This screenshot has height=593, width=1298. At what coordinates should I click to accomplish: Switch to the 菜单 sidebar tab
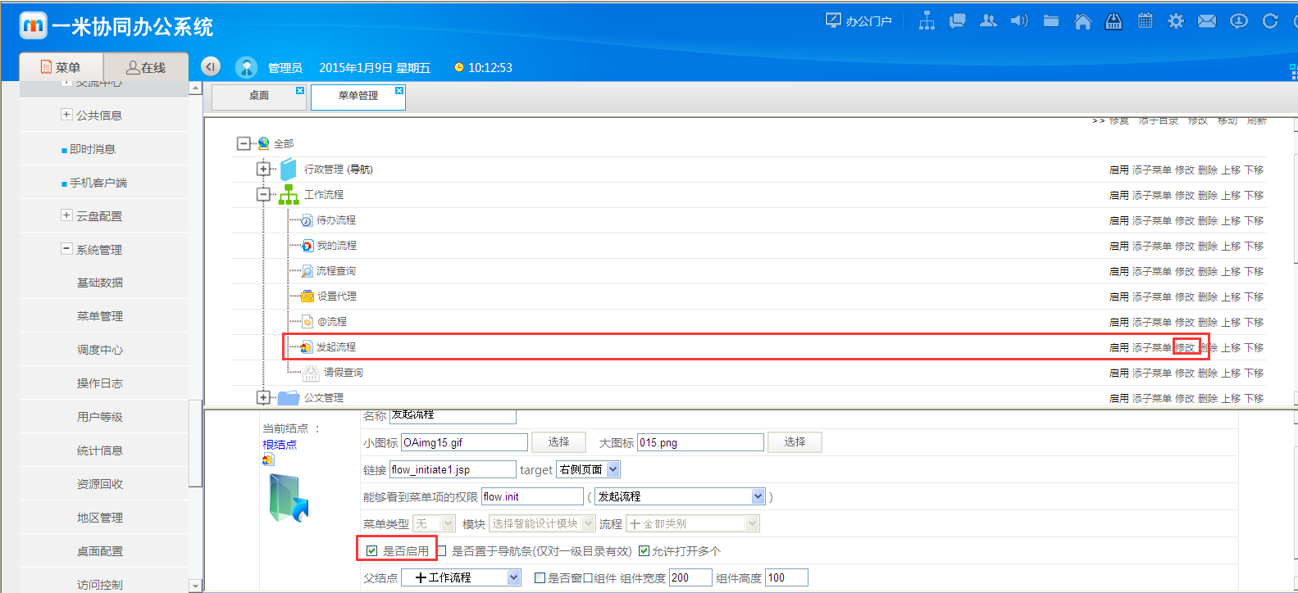point(61,67)
